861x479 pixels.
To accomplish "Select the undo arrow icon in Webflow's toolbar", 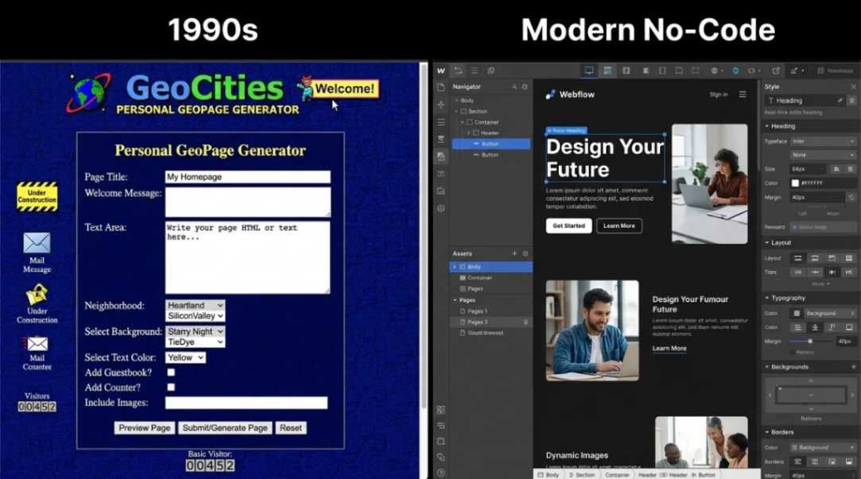I will (459, 70).
